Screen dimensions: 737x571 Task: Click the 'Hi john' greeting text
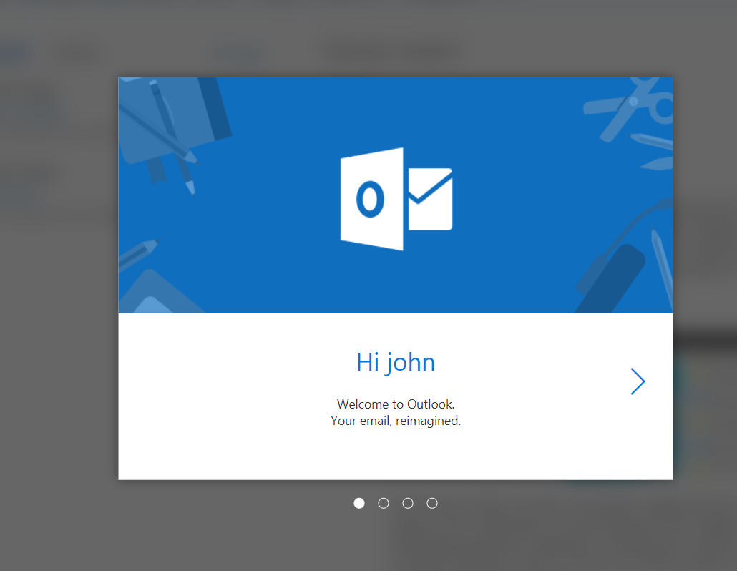click(x=396, y=362)
